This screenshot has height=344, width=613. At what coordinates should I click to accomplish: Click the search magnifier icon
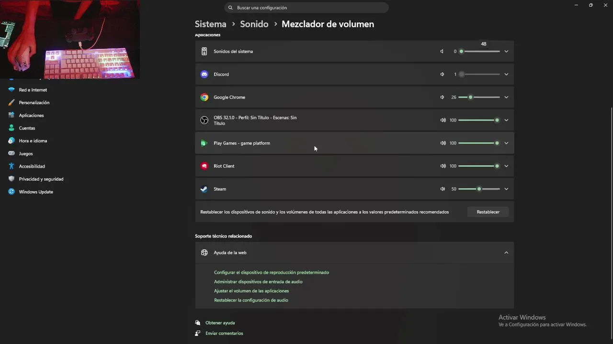230,8
